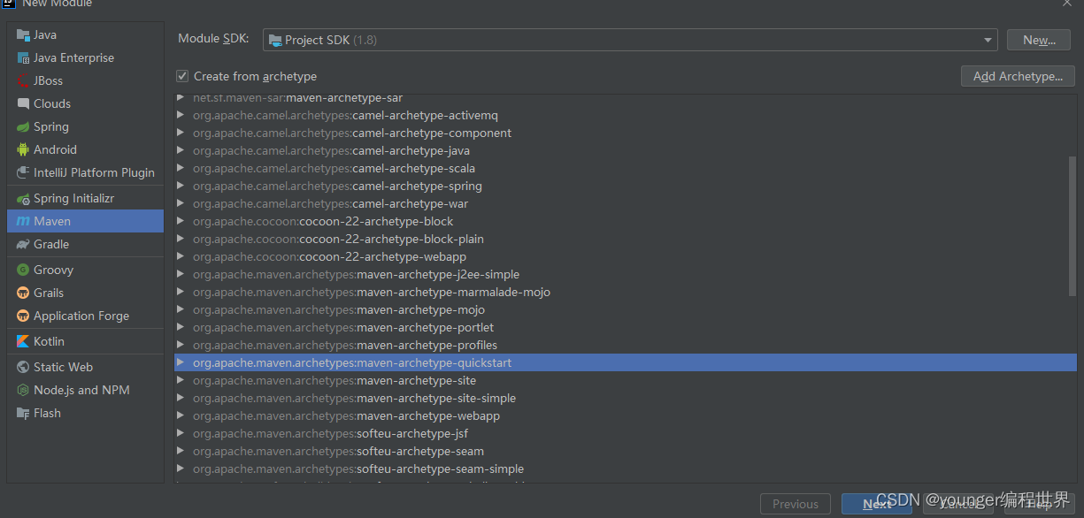Select maven-archetype-profiles archetype

click(625, 345)
